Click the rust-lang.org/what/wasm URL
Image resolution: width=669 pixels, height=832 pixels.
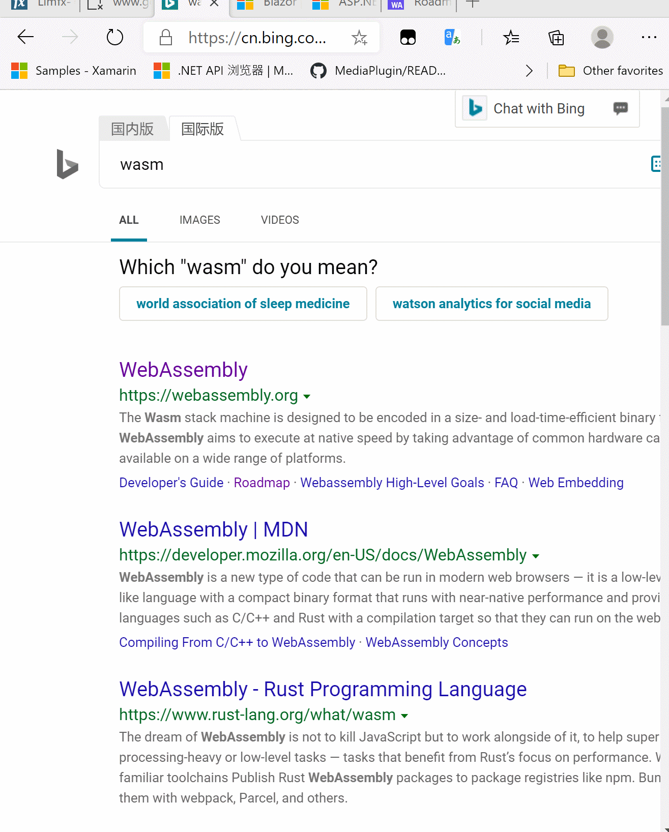pyautogui.click(x=257, y=715)
